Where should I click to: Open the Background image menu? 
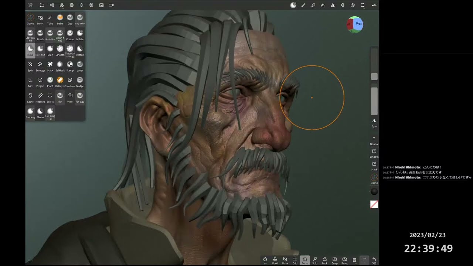point(102,5)
